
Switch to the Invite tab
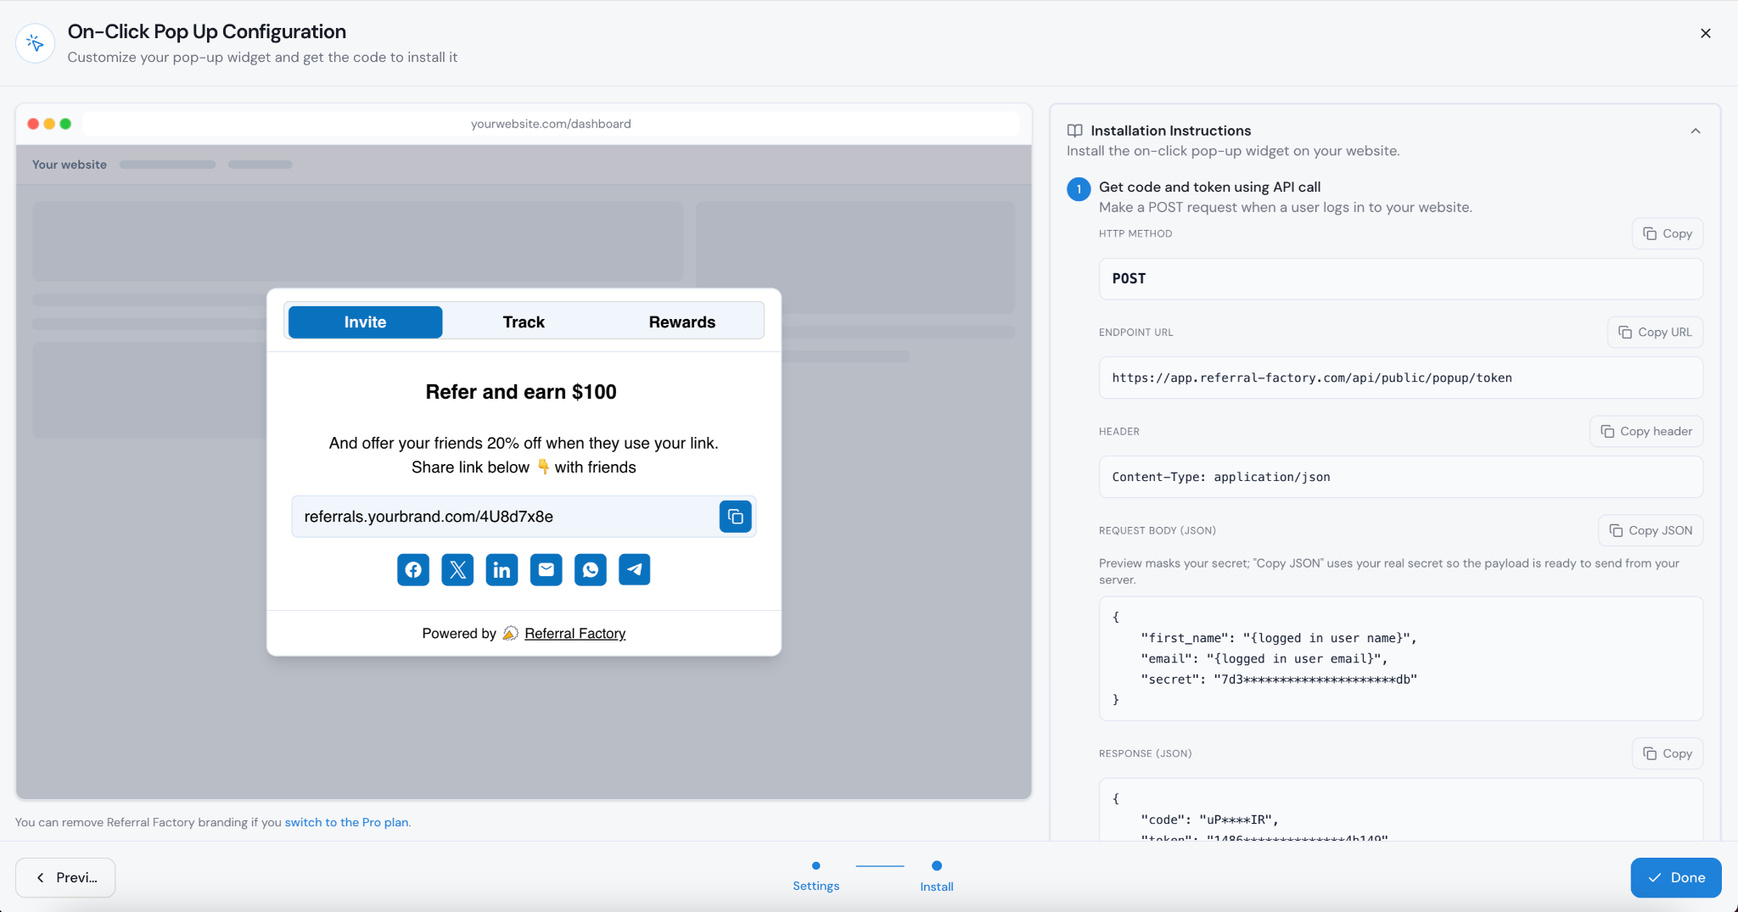pyautogui.click(x=365, y=322)
